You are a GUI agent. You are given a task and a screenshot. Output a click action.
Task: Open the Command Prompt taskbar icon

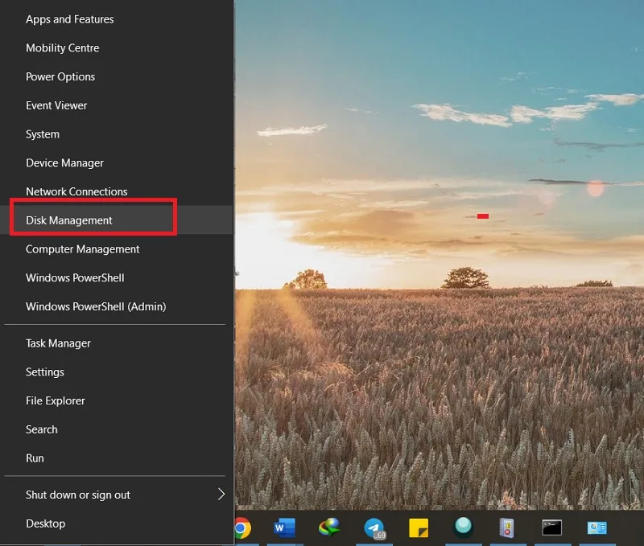click(x=551, y=528)
